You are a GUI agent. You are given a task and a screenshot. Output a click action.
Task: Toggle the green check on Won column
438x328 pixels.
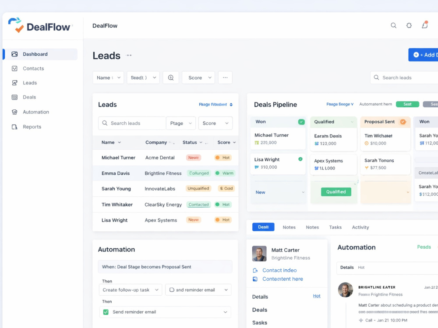point(301,122)
